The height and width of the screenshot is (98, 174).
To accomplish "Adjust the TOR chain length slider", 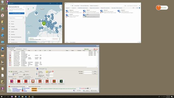I will coord(13,74).
